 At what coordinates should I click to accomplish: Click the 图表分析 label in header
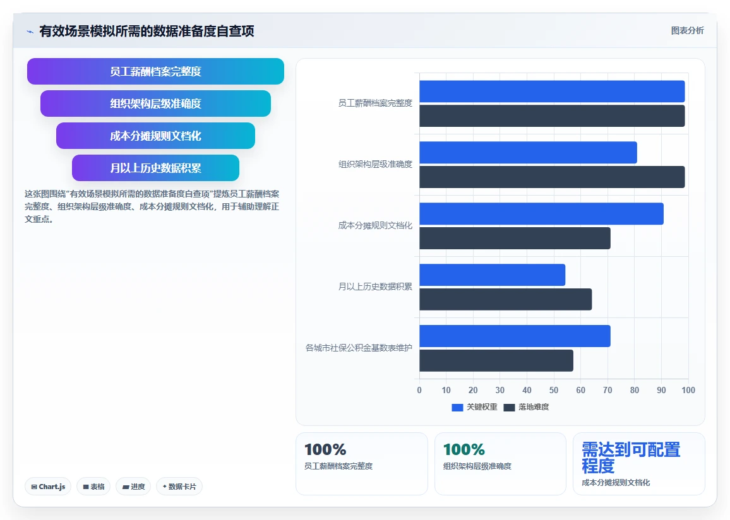pos(687,31)
